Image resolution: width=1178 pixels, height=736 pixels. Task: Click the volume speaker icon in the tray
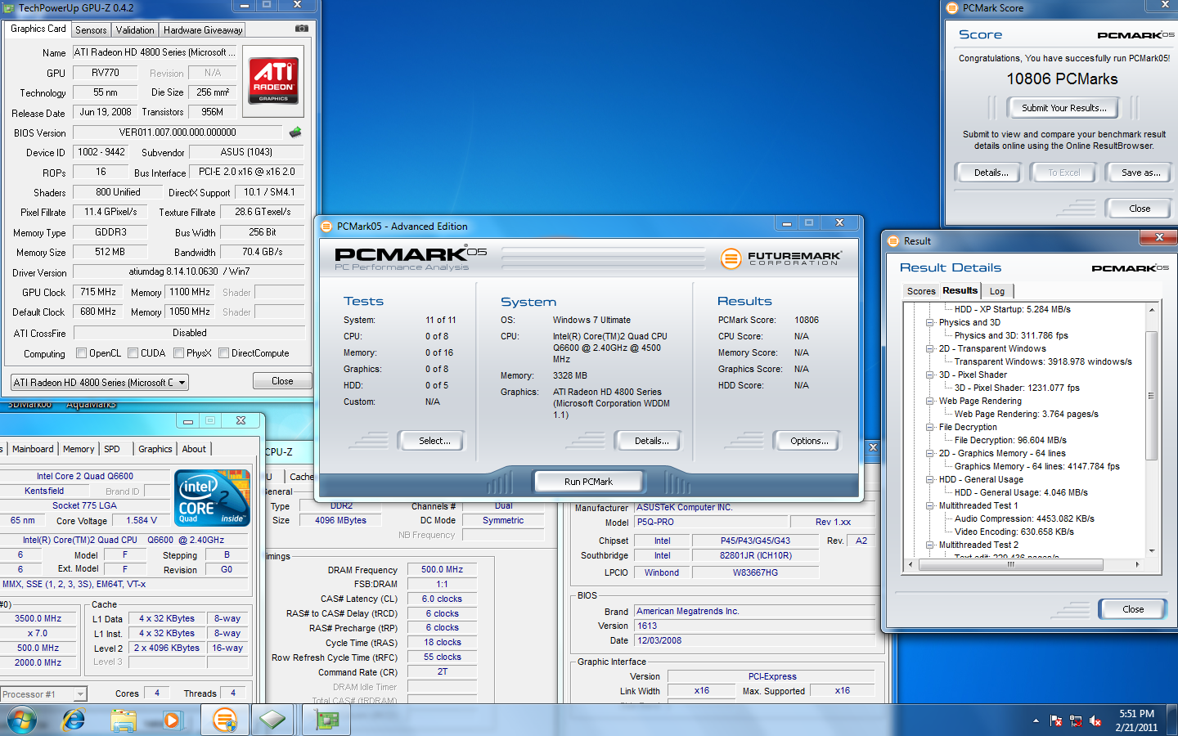coord(1095,720)
